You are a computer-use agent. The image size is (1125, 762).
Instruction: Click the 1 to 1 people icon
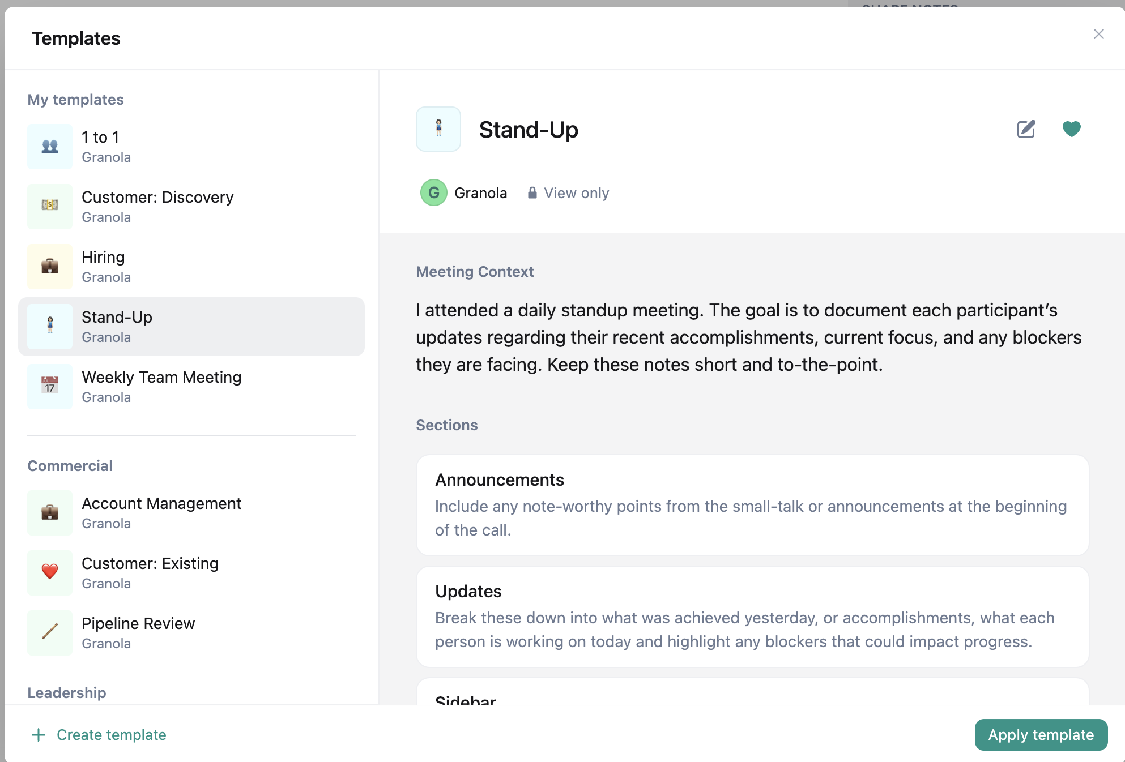click(50, 147)
